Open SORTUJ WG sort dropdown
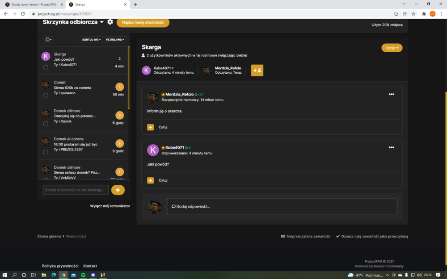This screenshot has width=447, height=279. pos(91,40)
